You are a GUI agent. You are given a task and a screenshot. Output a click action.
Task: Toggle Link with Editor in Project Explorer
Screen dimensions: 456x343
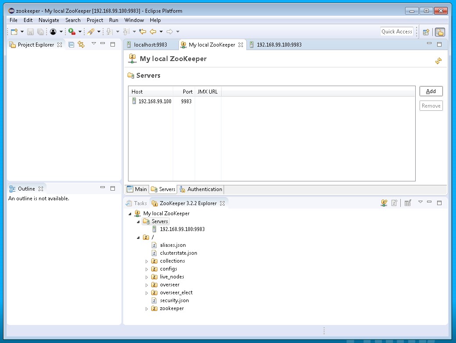click(x=81, y=44)
